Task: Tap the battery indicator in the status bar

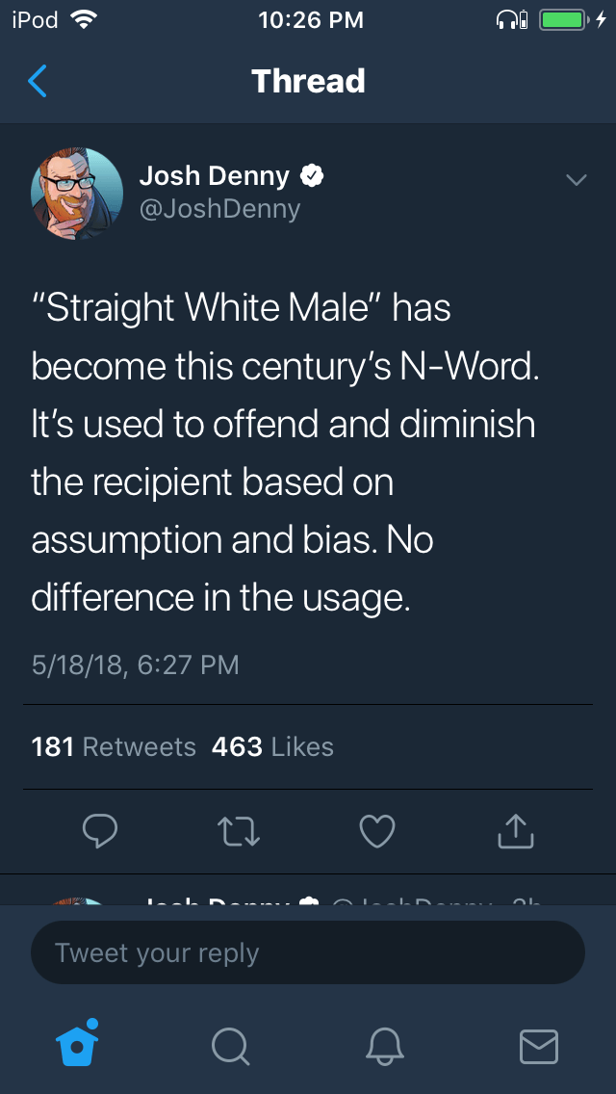Action: [x=564, y=20]
